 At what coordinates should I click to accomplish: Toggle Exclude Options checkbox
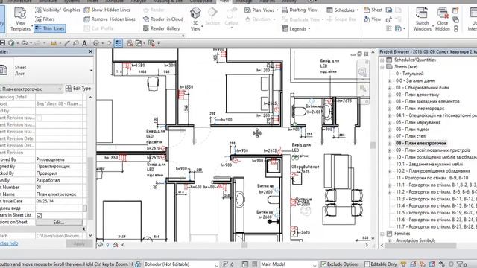click(323, 264)
